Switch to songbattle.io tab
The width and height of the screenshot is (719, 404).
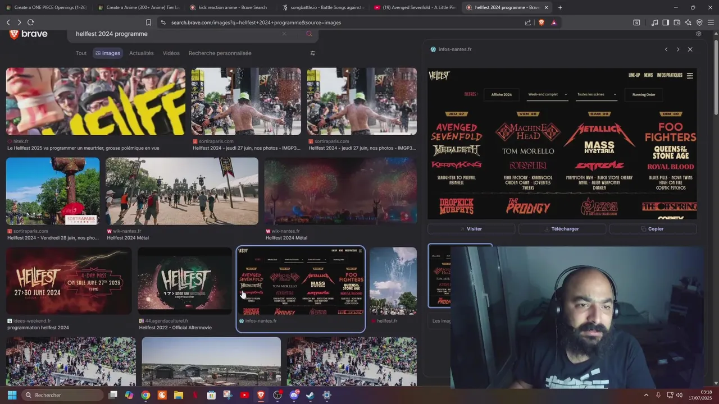[x=322, y=7]
